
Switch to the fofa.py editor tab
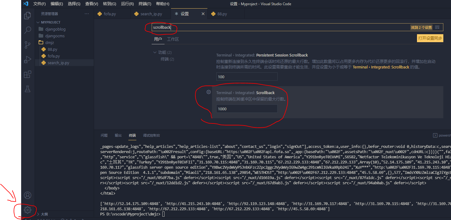[112, 14]
